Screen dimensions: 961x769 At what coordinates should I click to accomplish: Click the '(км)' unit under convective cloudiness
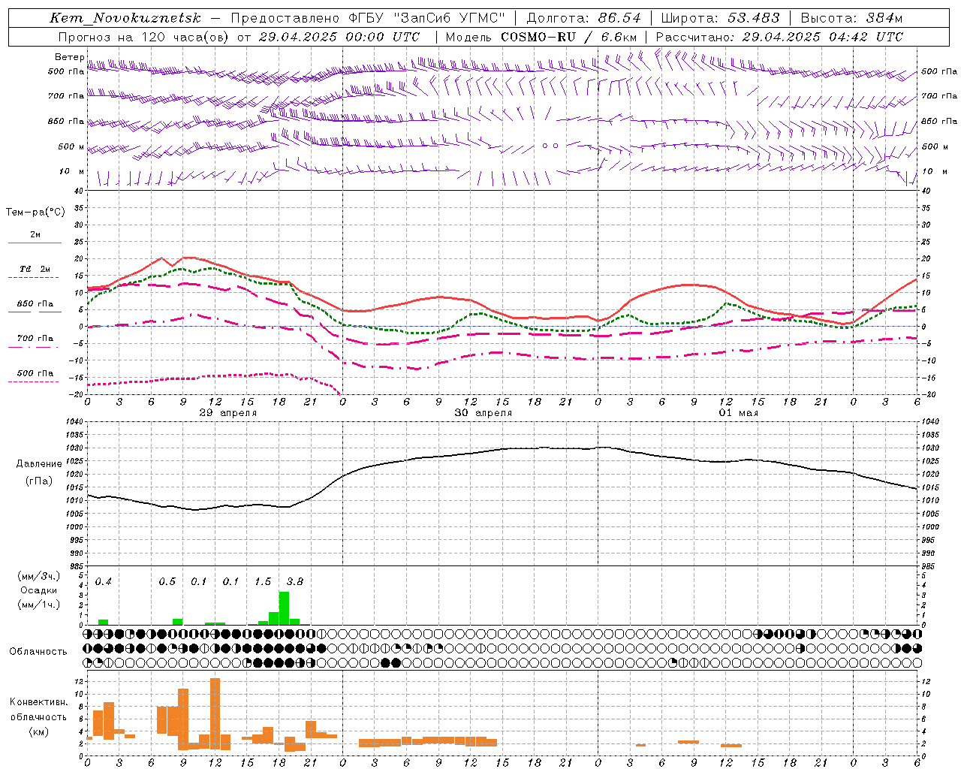point(38,731)
